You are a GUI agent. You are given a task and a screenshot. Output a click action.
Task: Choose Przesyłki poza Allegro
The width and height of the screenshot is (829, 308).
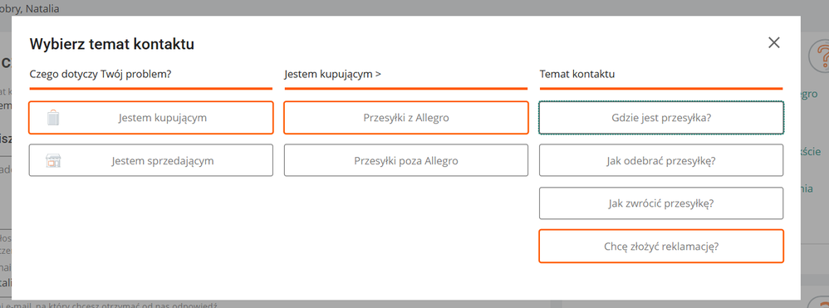tap(406, 160)
